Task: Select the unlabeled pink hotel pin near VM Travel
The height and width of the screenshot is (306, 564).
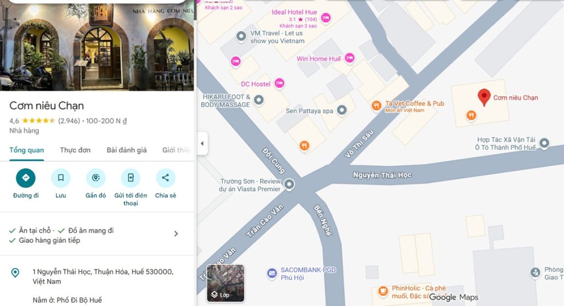Action: 236,62
